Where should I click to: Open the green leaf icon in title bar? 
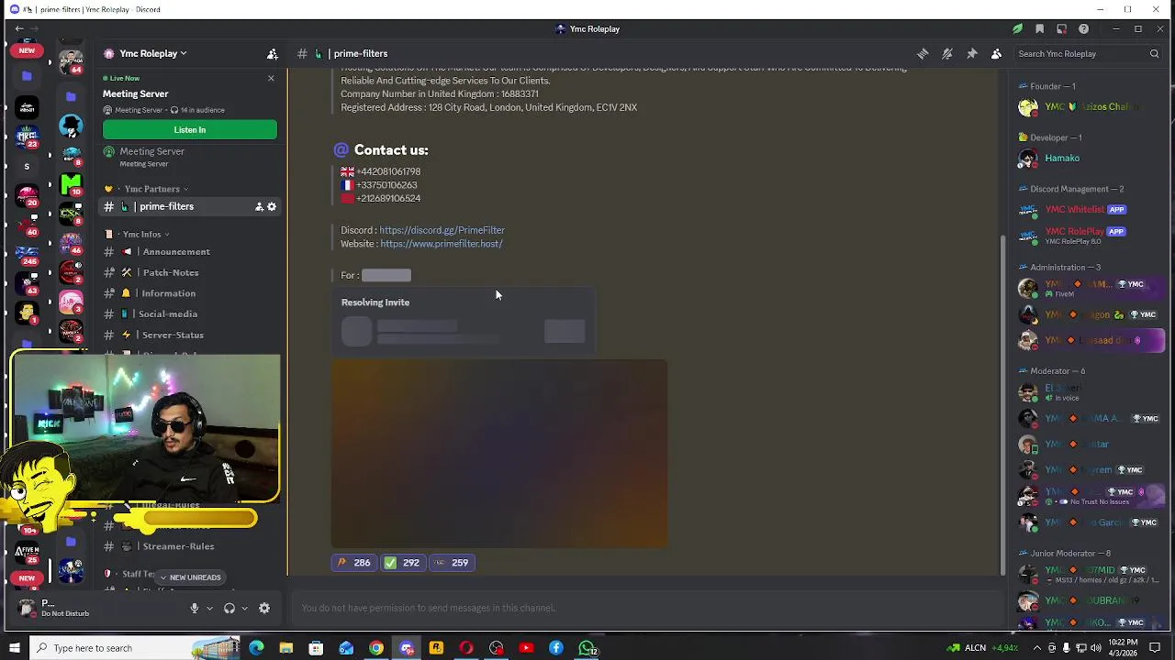pos(1017,29)
